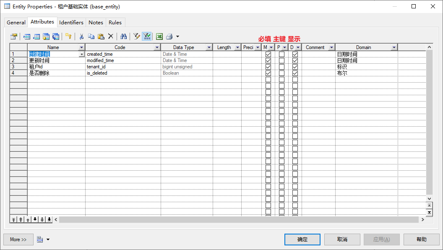The image size is (443, 250).
Task: Click the Insert a Row icon
Action: [x=27, y=36]
